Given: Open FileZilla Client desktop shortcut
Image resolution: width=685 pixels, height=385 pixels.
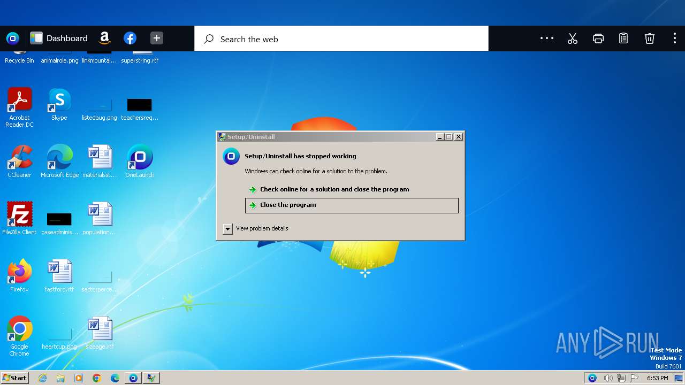Looking at the screenshot, I should [x=19, y=218].
